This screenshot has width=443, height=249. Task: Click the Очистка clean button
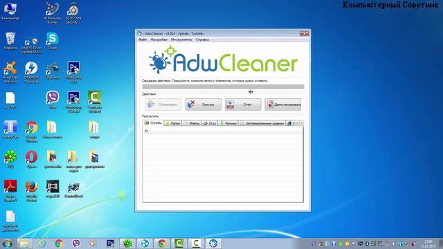204,104
